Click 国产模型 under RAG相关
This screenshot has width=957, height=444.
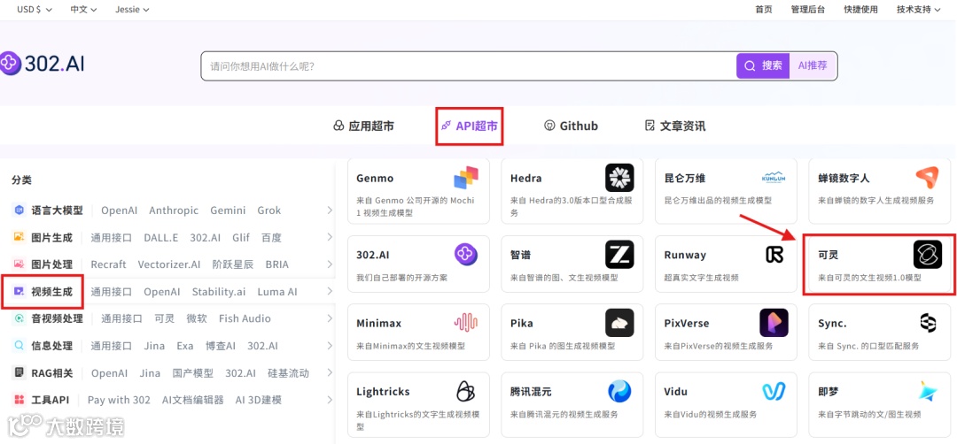[193, 372]
